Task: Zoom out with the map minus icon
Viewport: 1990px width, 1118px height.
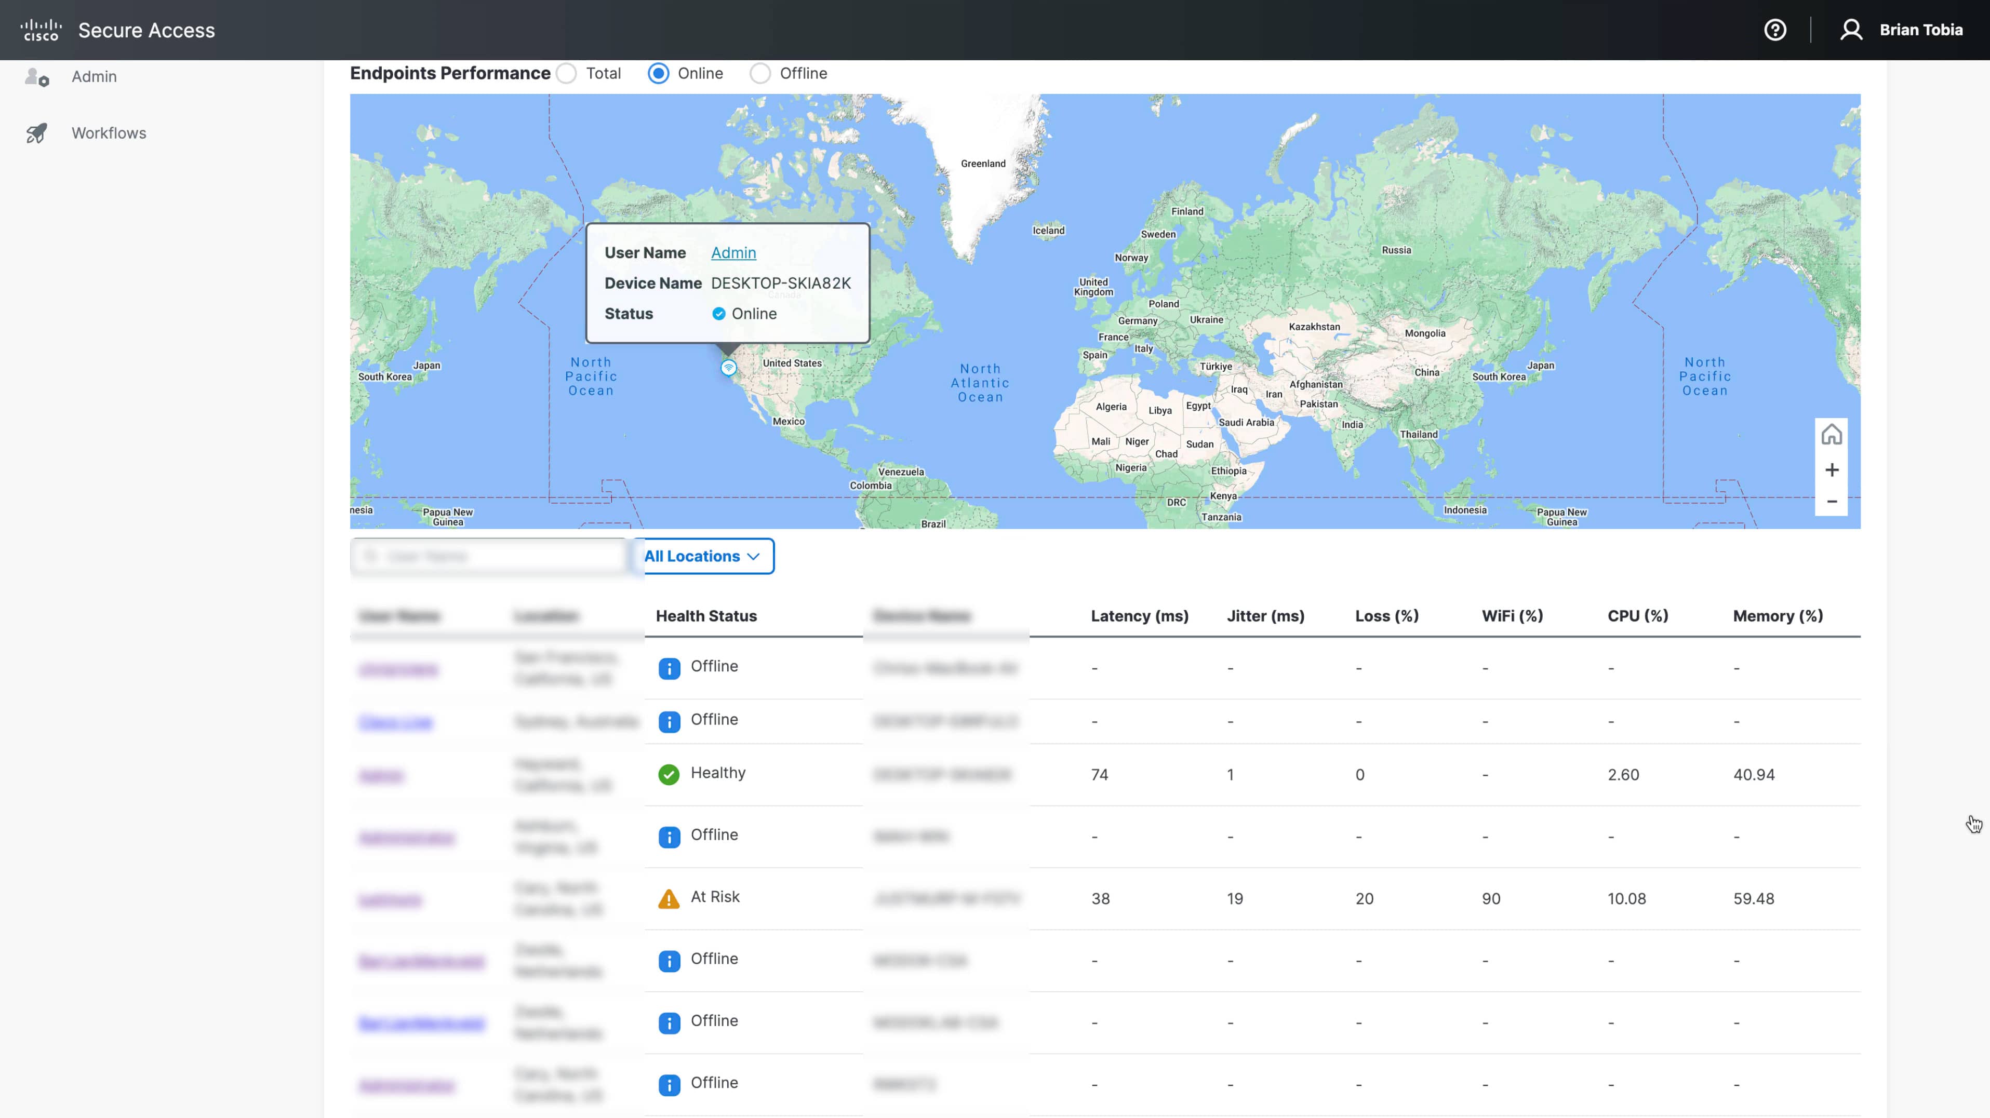Action: (1831, 502)
